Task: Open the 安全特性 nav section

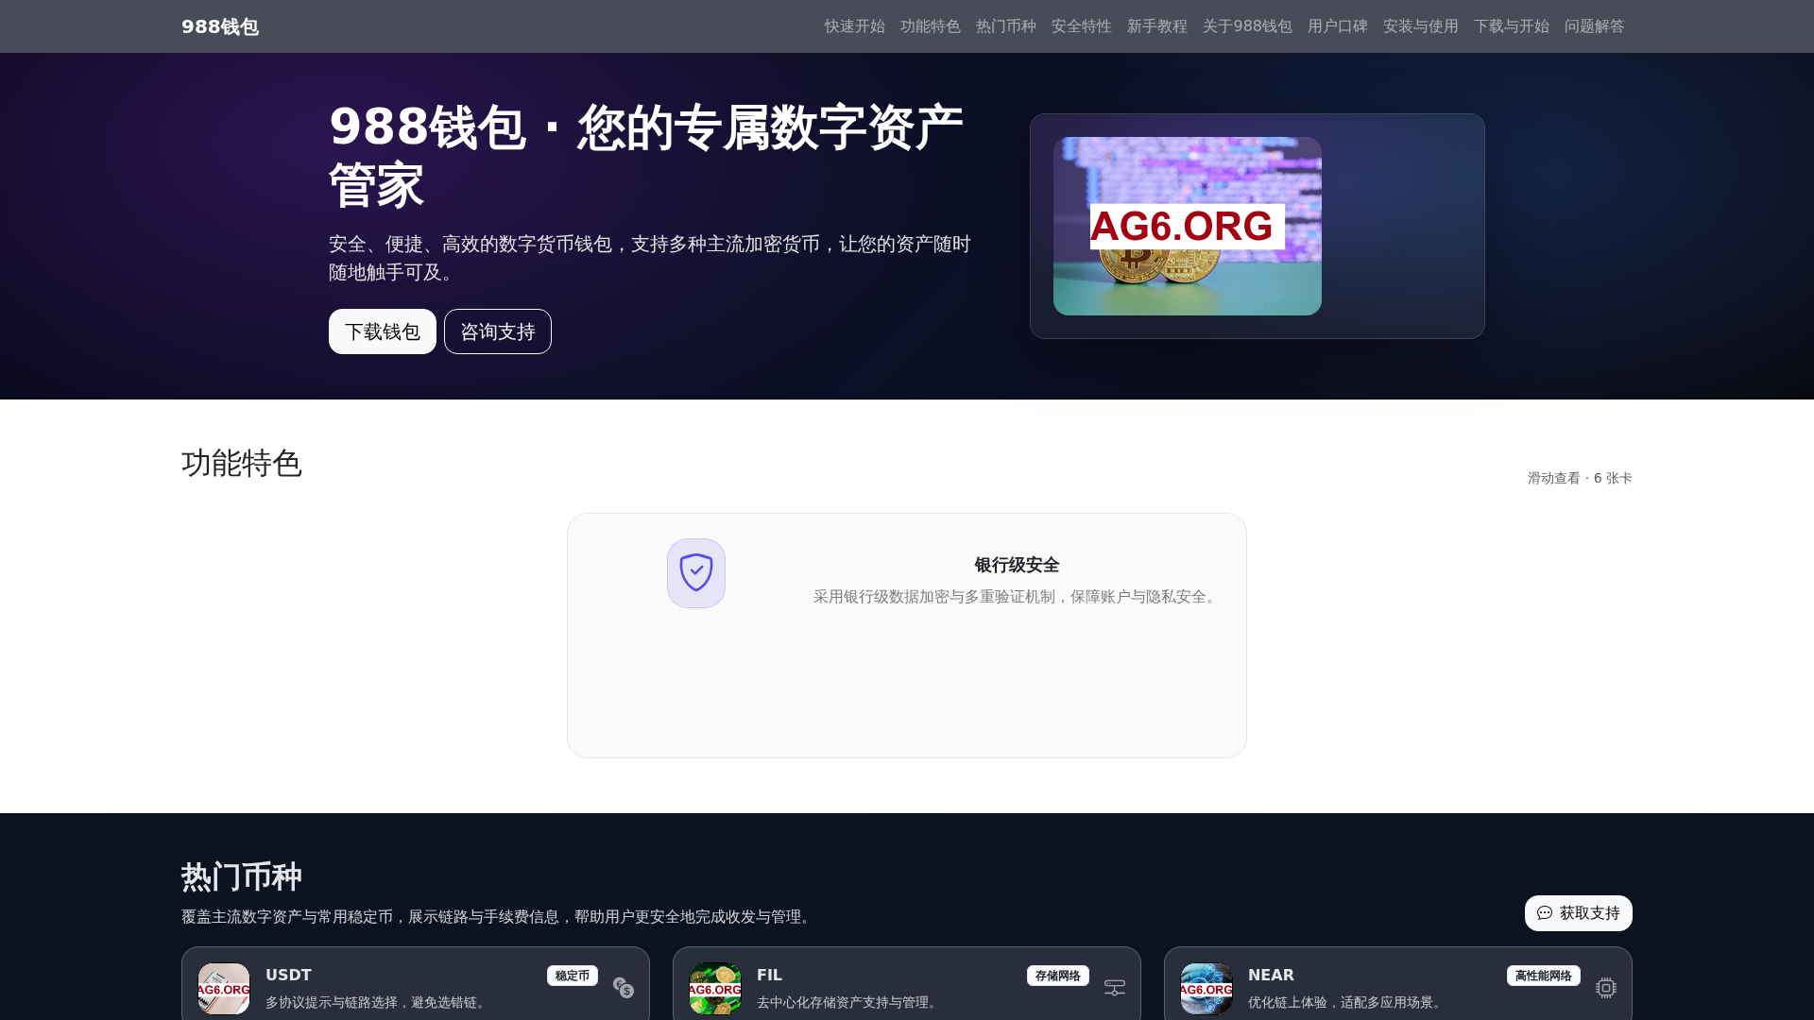Action: 1081,26
